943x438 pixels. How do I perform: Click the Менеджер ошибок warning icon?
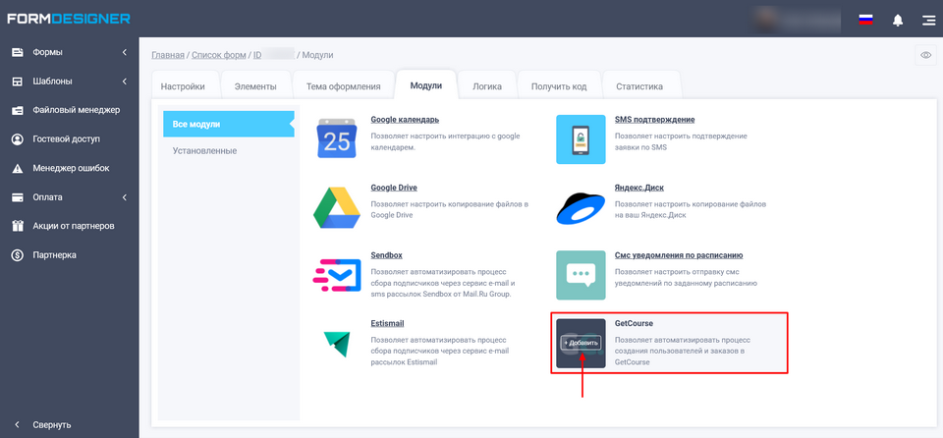(18, 169)
